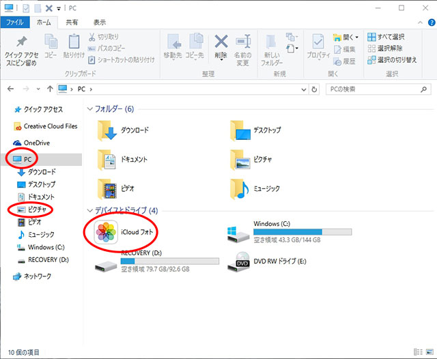Collapse the フォルダー (6) group

(x=89, y=109)
